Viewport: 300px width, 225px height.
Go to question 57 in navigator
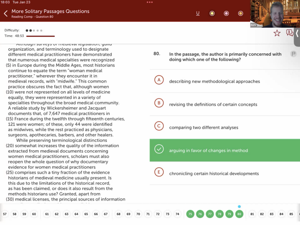pos(5,214)
